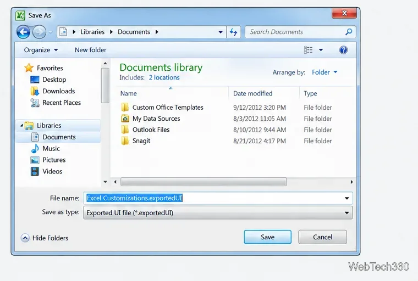Screen dimensions: 418x281
Task: Select the Snagit folder
Action: [141, 141]
